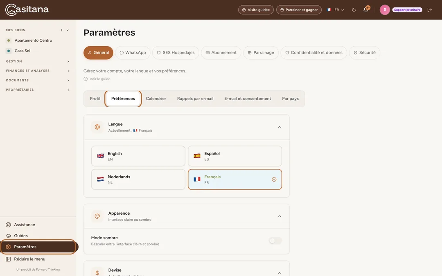Expand the Gestion sidebar section
The image size is (442, 276).
[38, 61]
